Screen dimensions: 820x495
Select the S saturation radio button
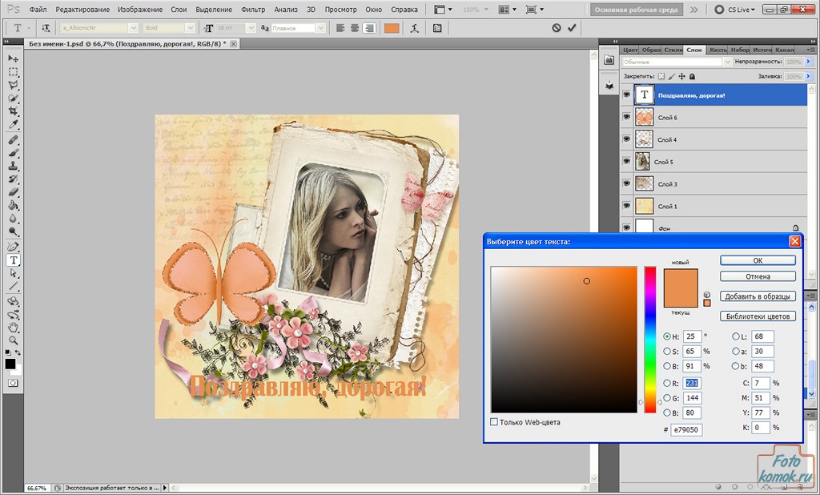click(668, 351)
